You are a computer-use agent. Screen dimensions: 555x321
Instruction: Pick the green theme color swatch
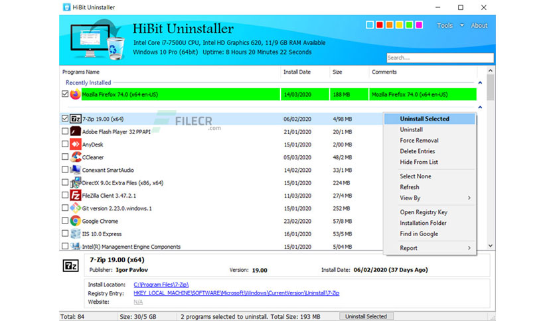409,25
